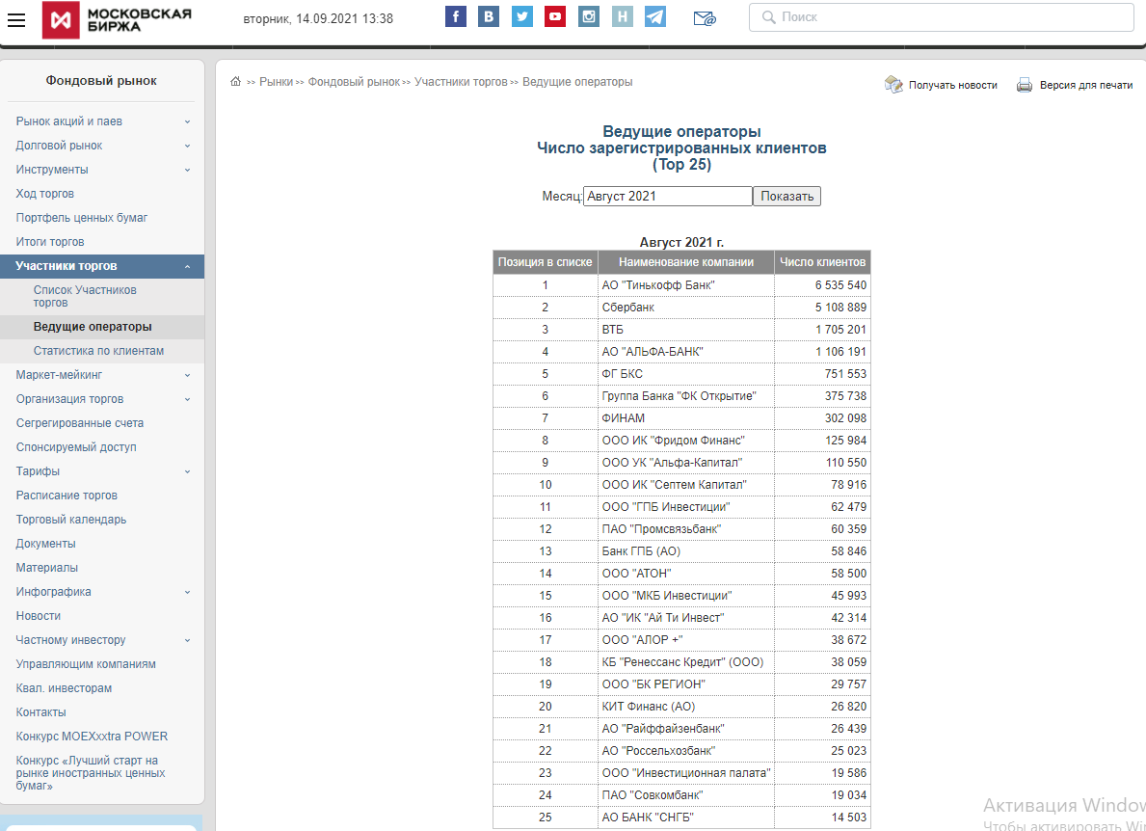Expand Организация торгов chevron
1146x831 pixels.
tap(187, 400)
